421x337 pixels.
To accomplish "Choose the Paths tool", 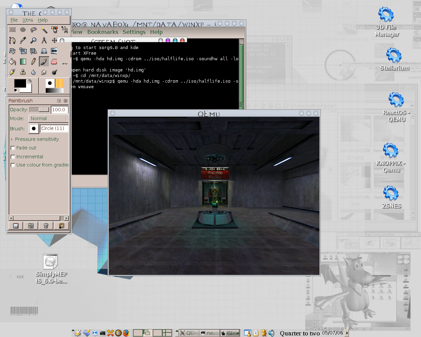I will click(12, 40).
